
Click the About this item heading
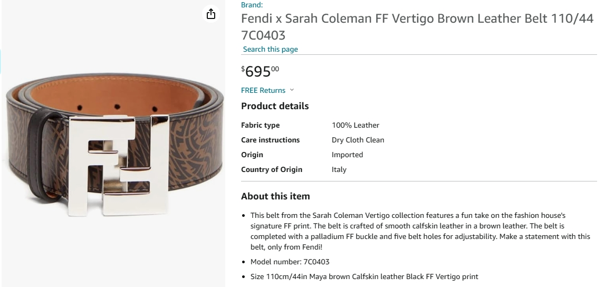(x=275, y=196)
